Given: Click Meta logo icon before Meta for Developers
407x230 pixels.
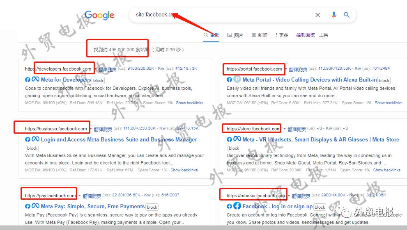Looking at the screenshot, I should [36, 79].
